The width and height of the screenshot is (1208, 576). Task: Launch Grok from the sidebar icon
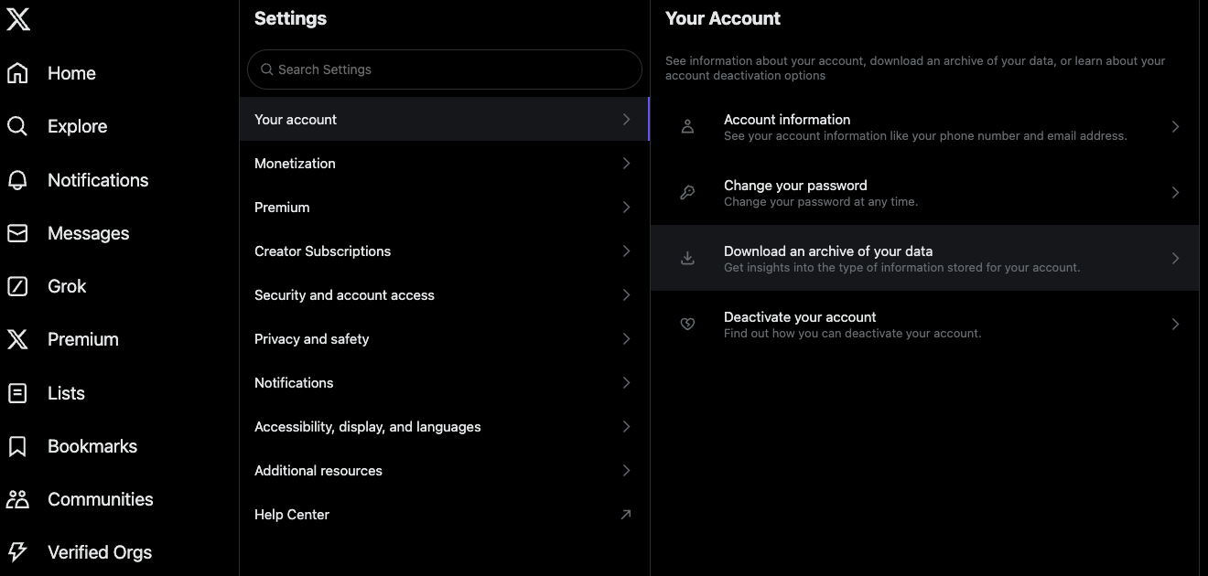18,285
